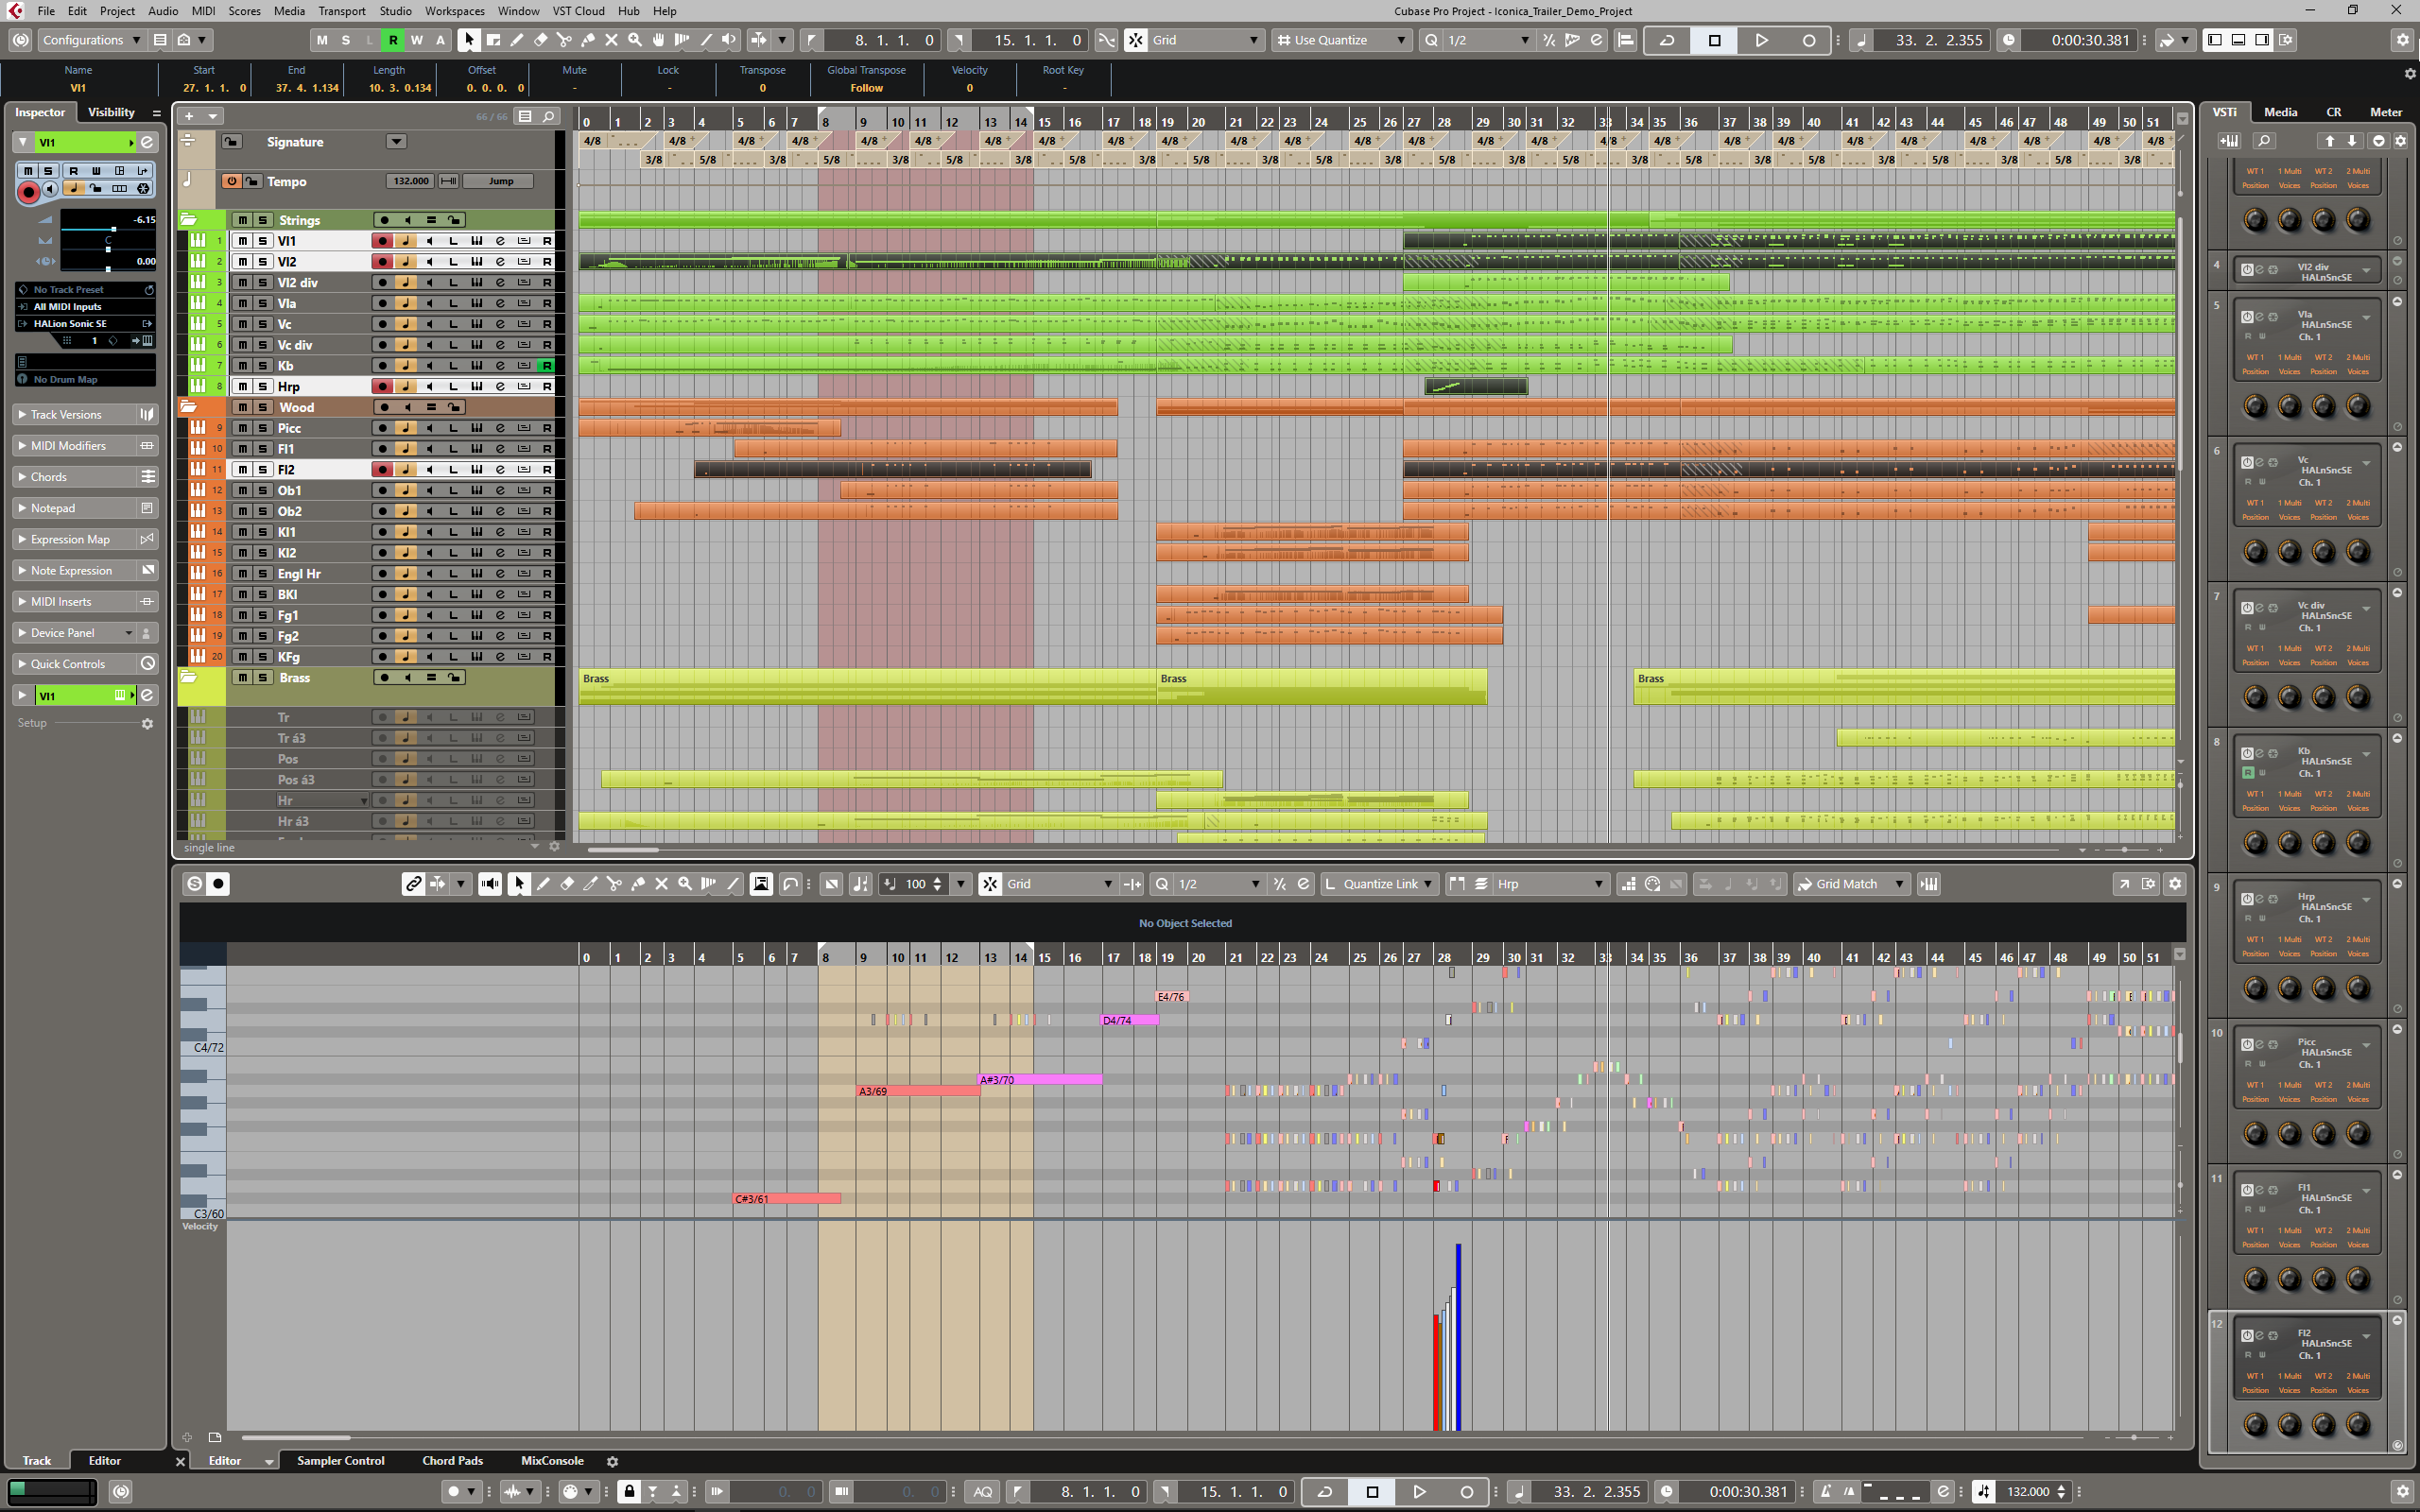Click the Mute X tool in top toolbar

(x=611, y=40)
